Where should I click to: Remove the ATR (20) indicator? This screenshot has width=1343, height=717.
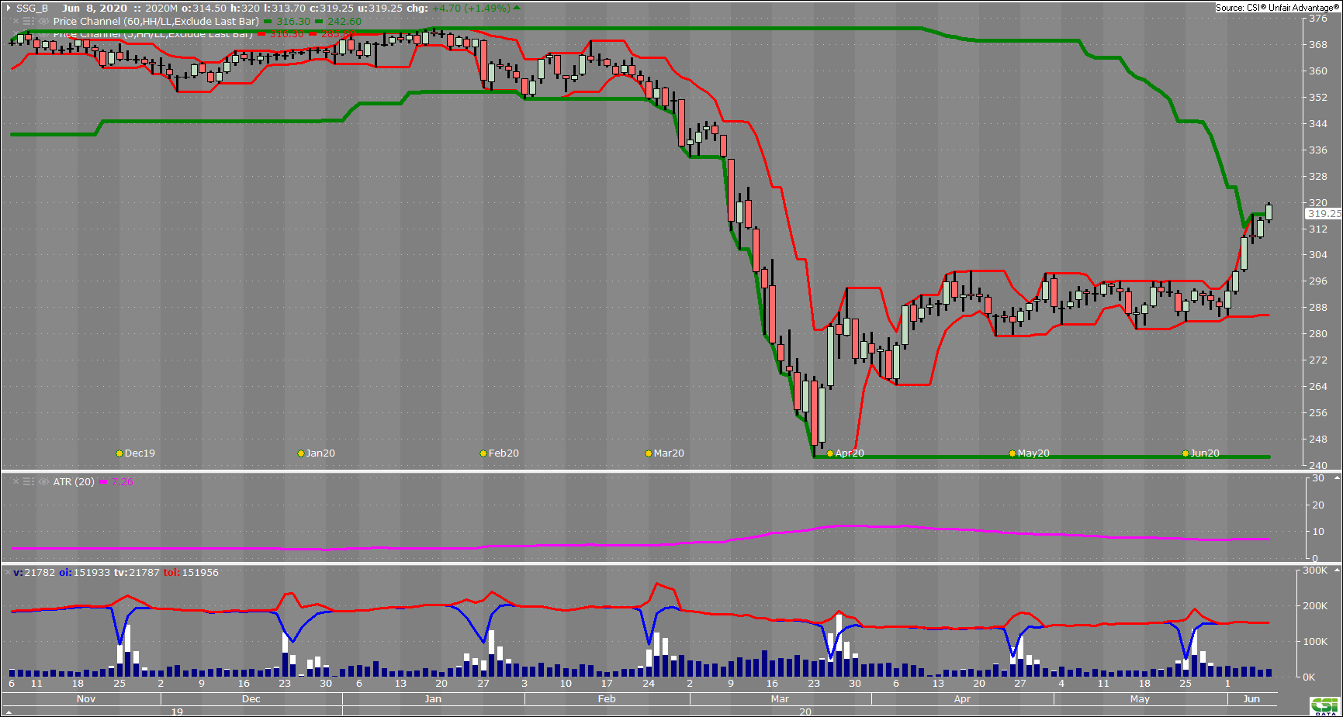point(16,482)
